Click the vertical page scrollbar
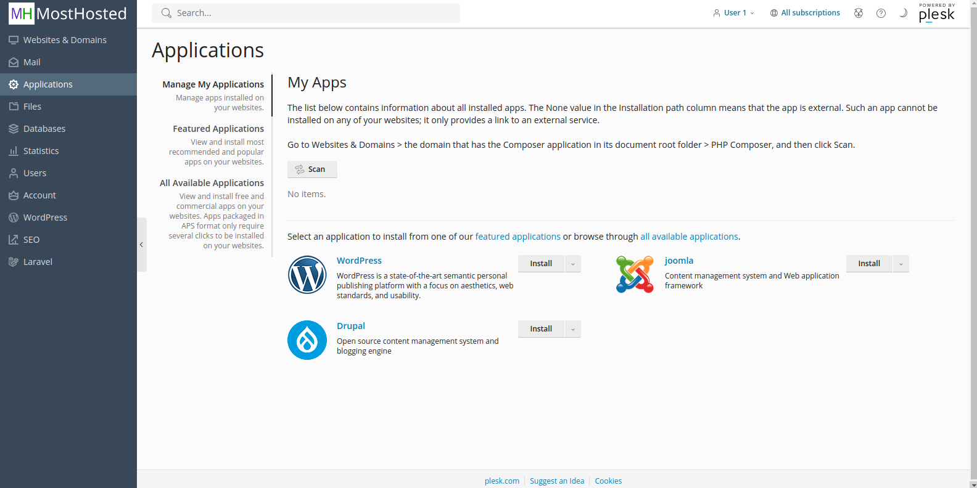Screen dimensions: 977x488 tap(974, 244)
